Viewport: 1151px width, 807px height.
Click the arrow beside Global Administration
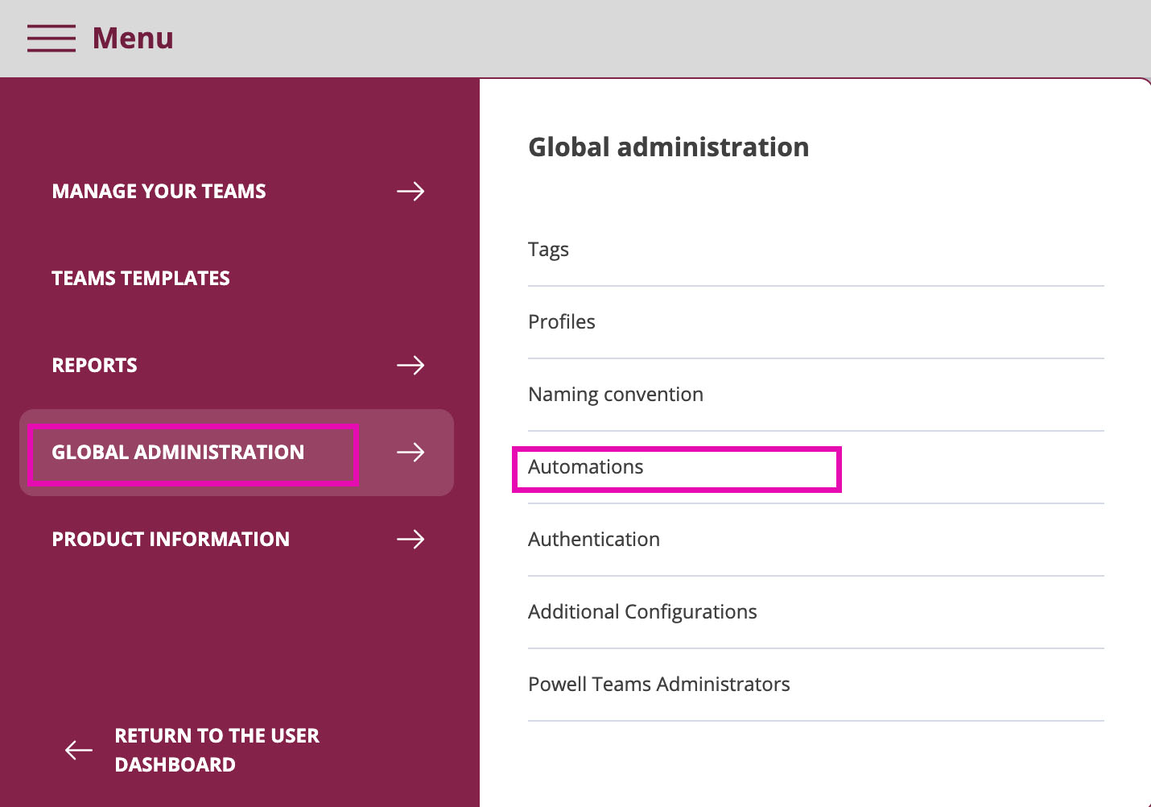click(410, 452)
